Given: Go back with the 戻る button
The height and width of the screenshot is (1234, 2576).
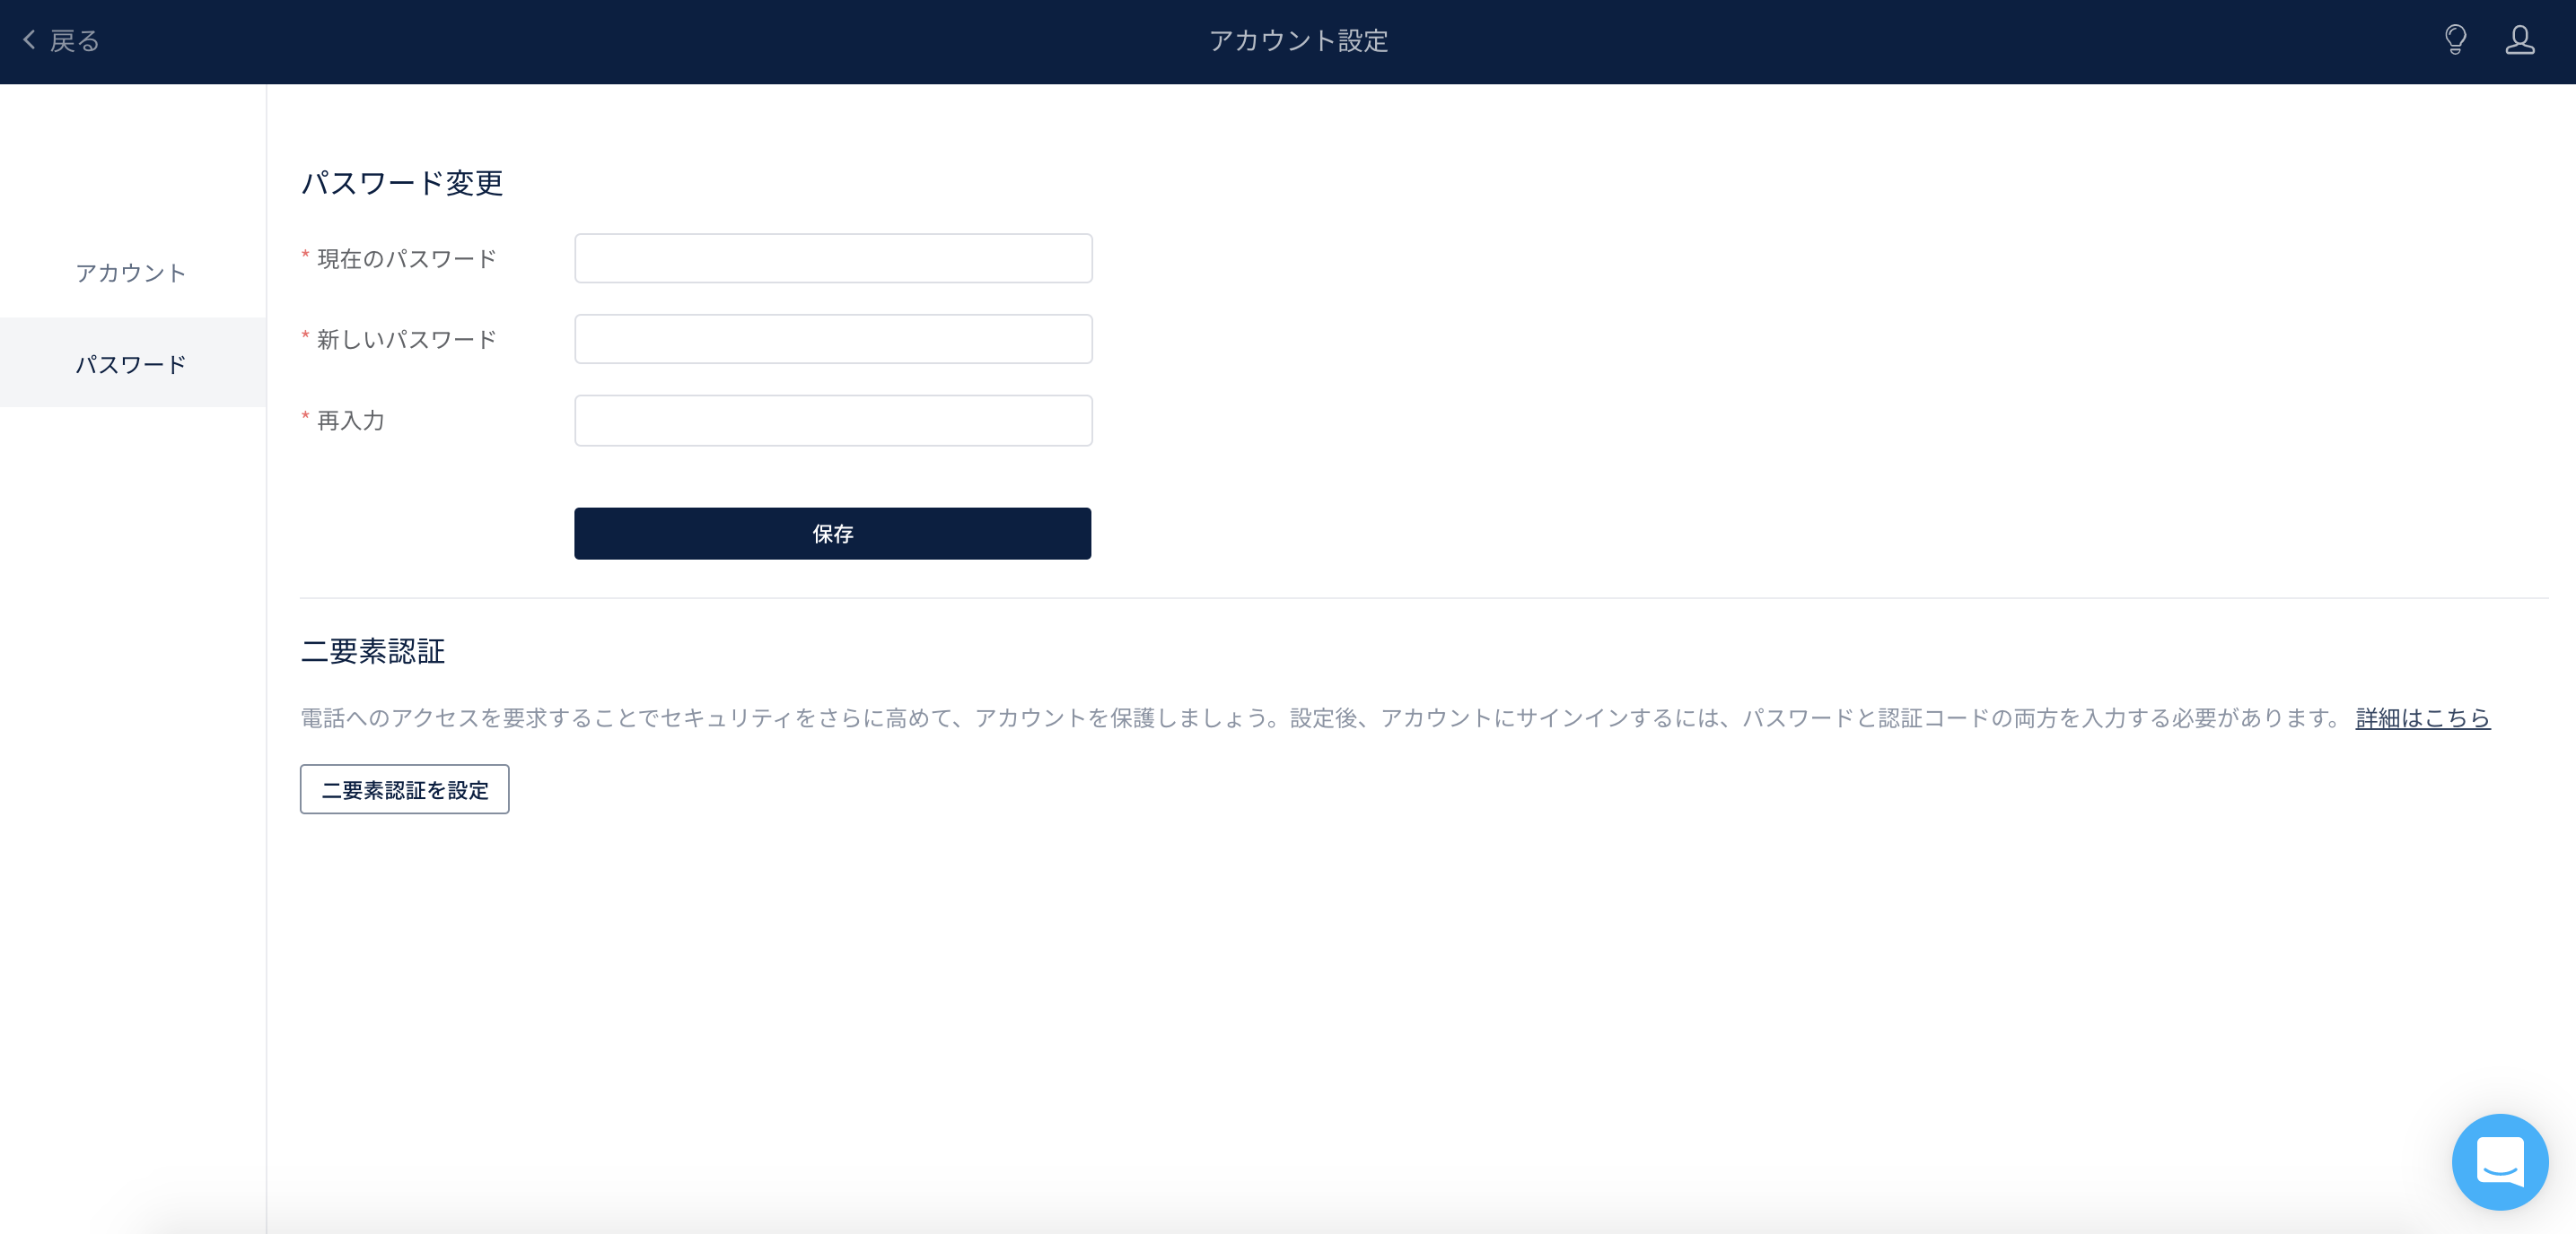Looking at the screenshot, I should point(61,41).
